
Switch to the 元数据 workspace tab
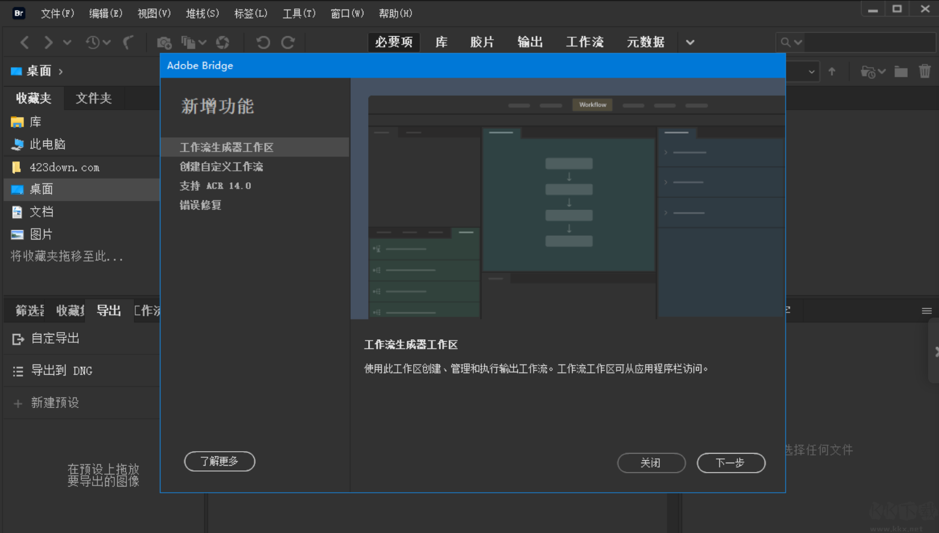click(x=645, y=42)
